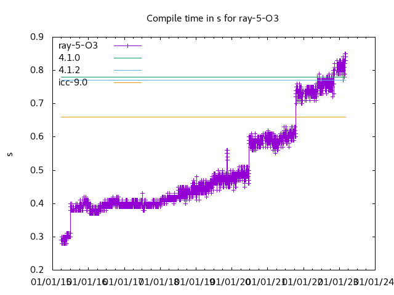Click the 4.1.2 legend label
Screen dimensions: 394x295
69,70
